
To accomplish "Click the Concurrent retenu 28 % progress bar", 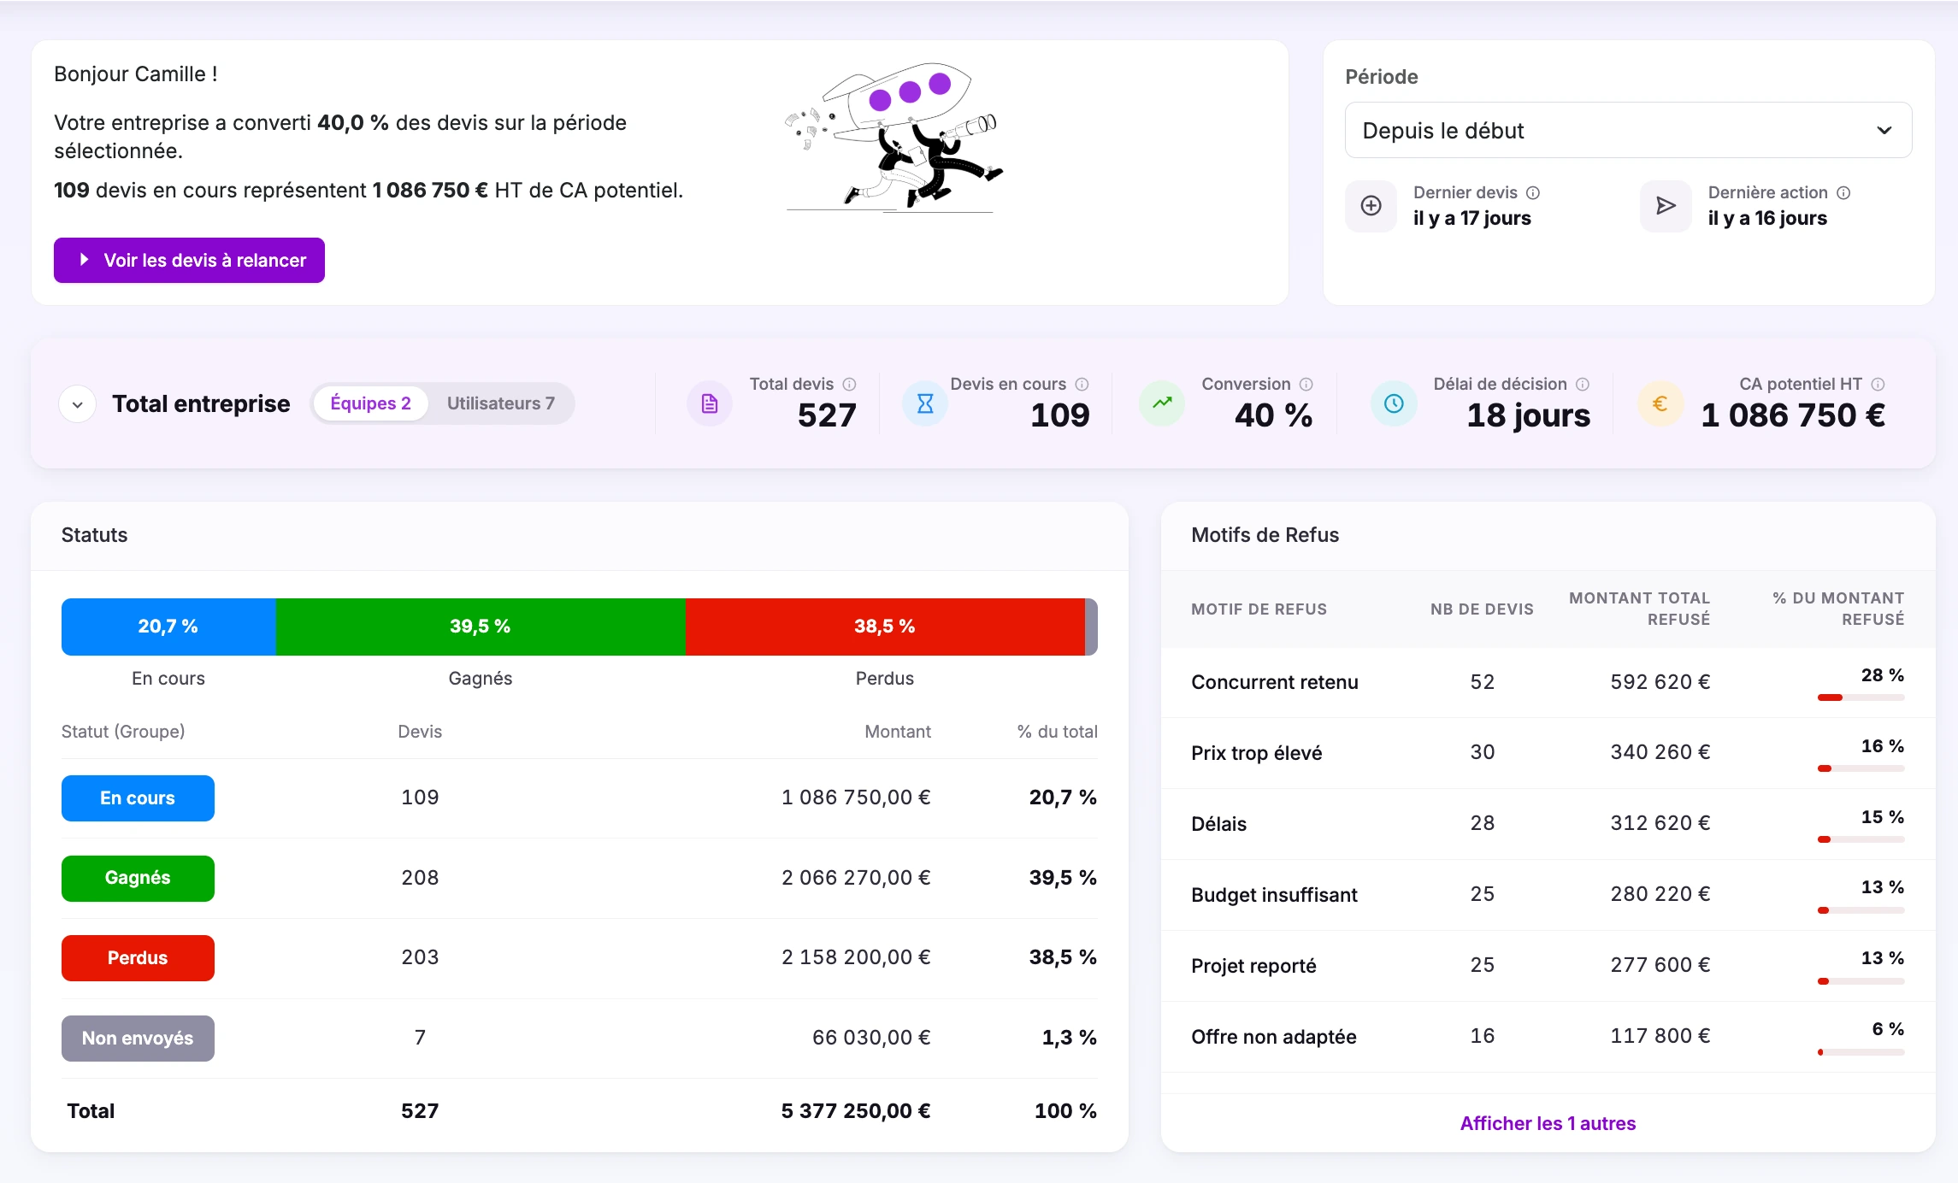I will tap(1861, 697).
